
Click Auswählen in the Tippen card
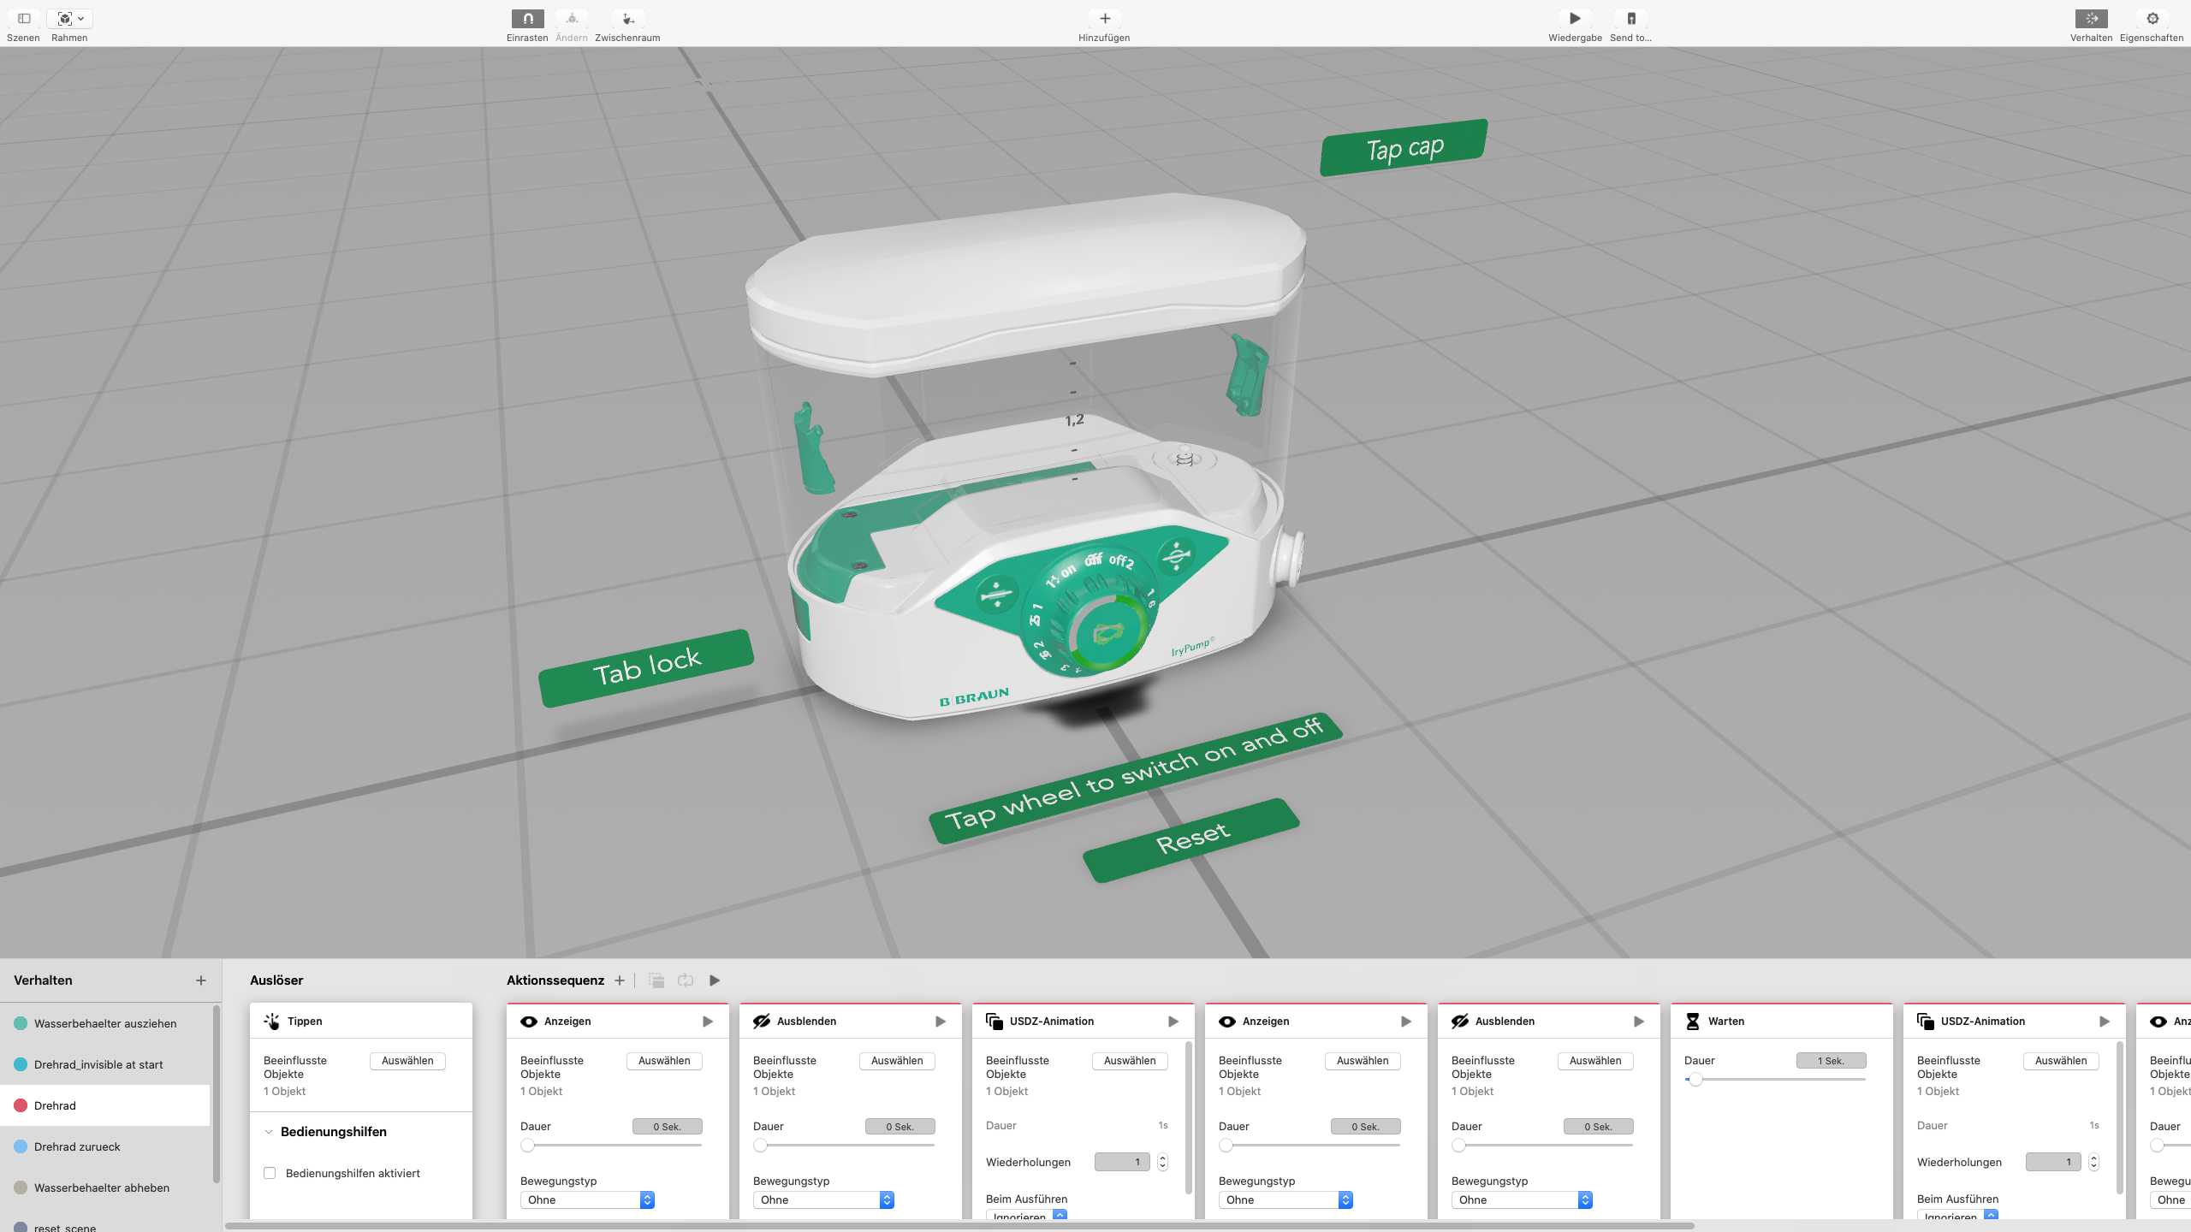click(x=407, y=1061)
